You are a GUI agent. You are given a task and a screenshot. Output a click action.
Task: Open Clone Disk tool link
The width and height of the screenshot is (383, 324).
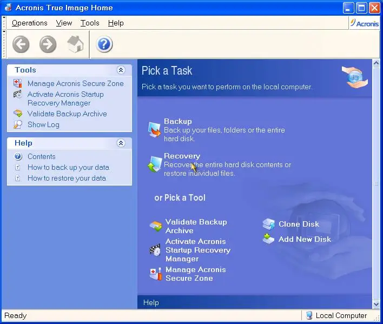(299, 224)
